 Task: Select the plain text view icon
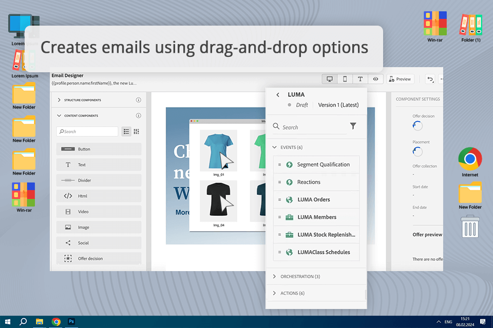(361, 79)
